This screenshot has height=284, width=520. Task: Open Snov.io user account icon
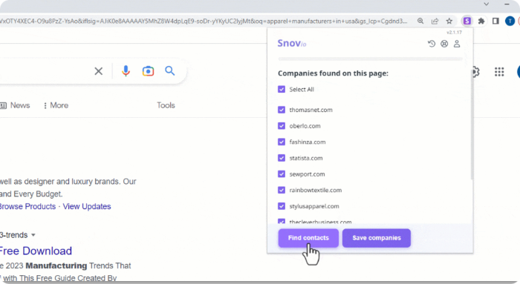[x=457, y=44]
